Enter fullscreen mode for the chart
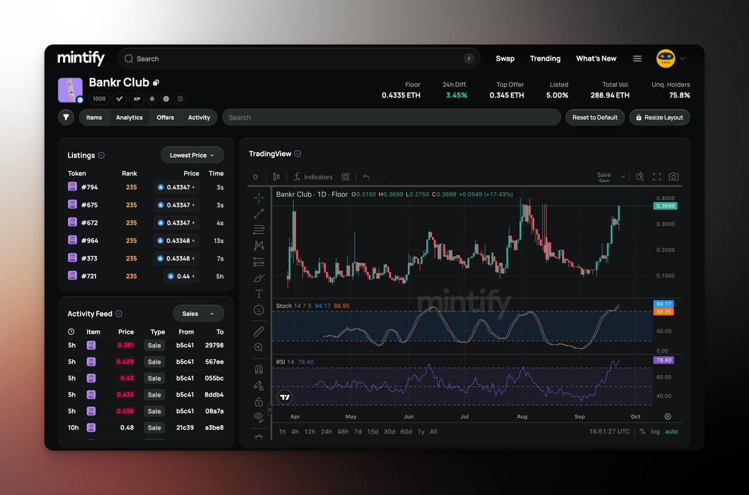The image size is (749, 495). click(x=657, y=177)
